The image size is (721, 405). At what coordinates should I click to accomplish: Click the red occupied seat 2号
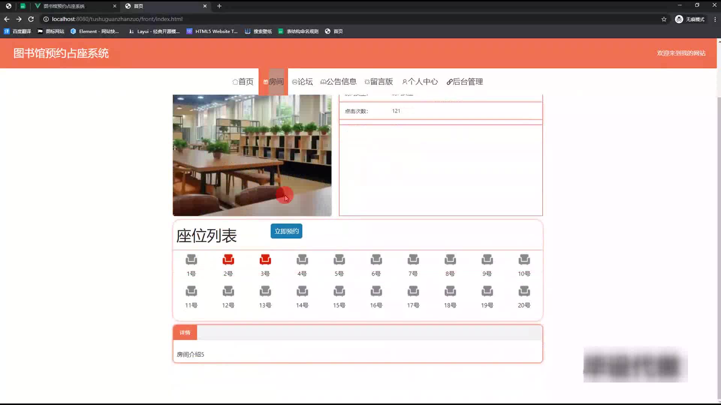coord(228,259)
